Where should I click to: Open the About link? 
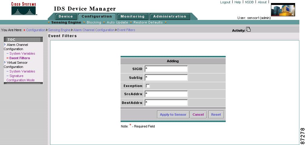[x=262, y=2]
